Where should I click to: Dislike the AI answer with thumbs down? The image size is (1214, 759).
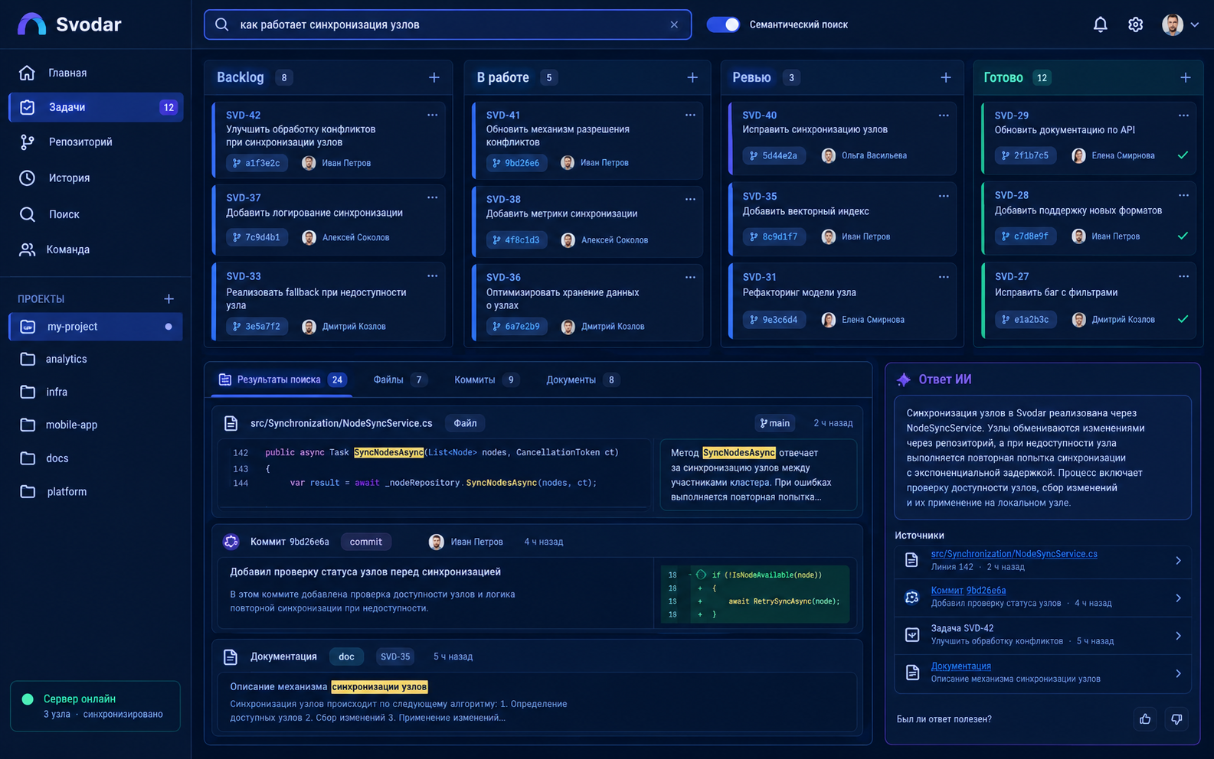(1176, 719)
